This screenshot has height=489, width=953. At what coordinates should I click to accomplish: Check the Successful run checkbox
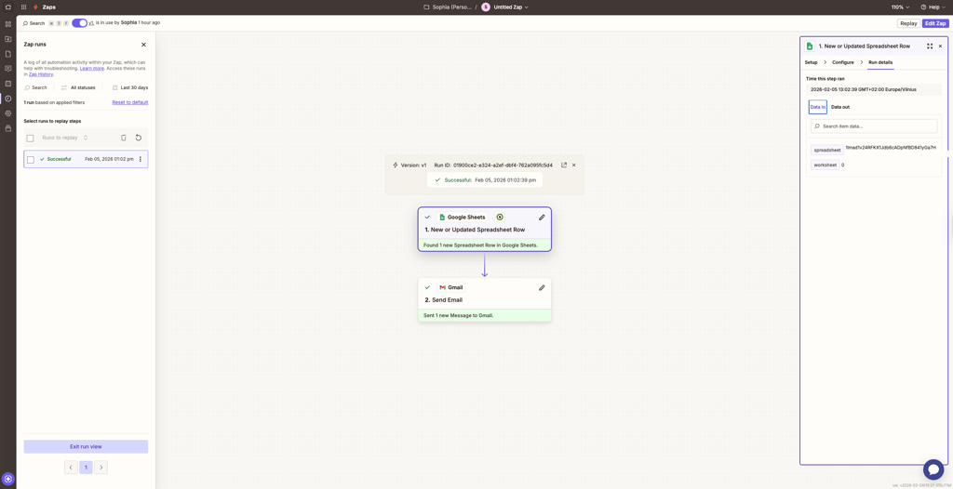click(31, 159)
